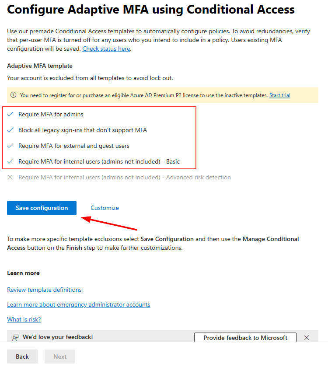Open the What is risk? link
This screenshot has width=328, height=367.
coord(24,319)
